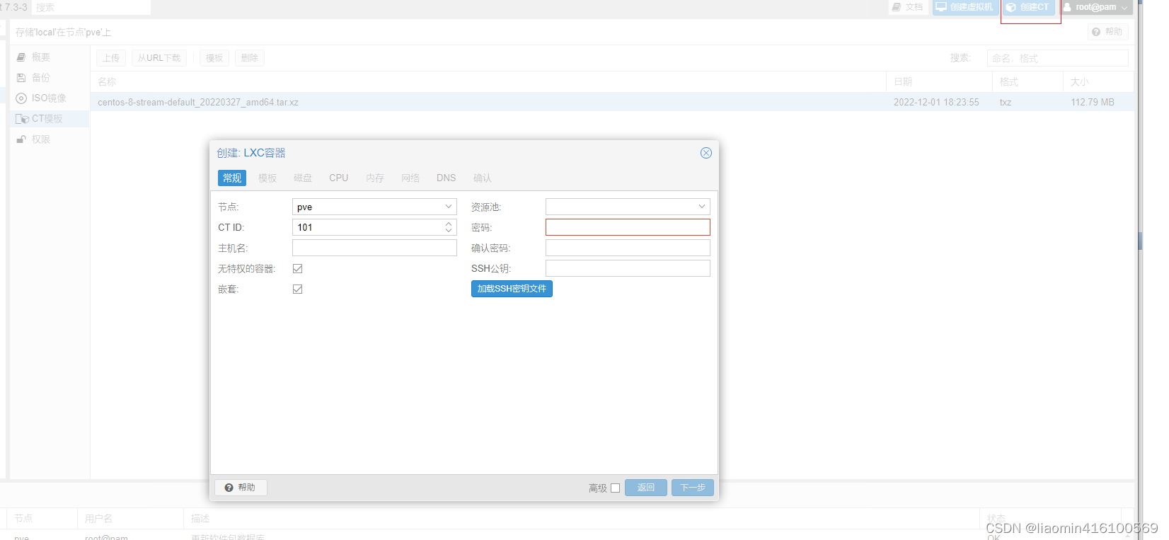
Task: Click the 上传 toolbar button
Action: pos(111,58)
